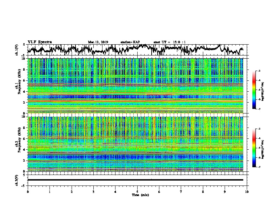Click the color scale bar beside ch.1 spectrogram
The height and width of the screenshot is (215, 278).
(x=254, y=90)
